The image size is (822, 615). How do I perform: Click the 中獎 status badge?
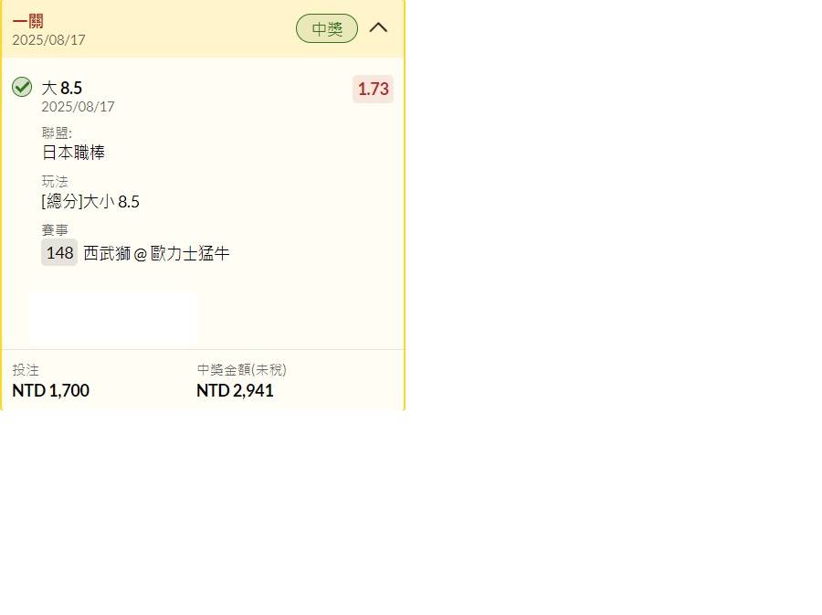(x=327, y=28)
